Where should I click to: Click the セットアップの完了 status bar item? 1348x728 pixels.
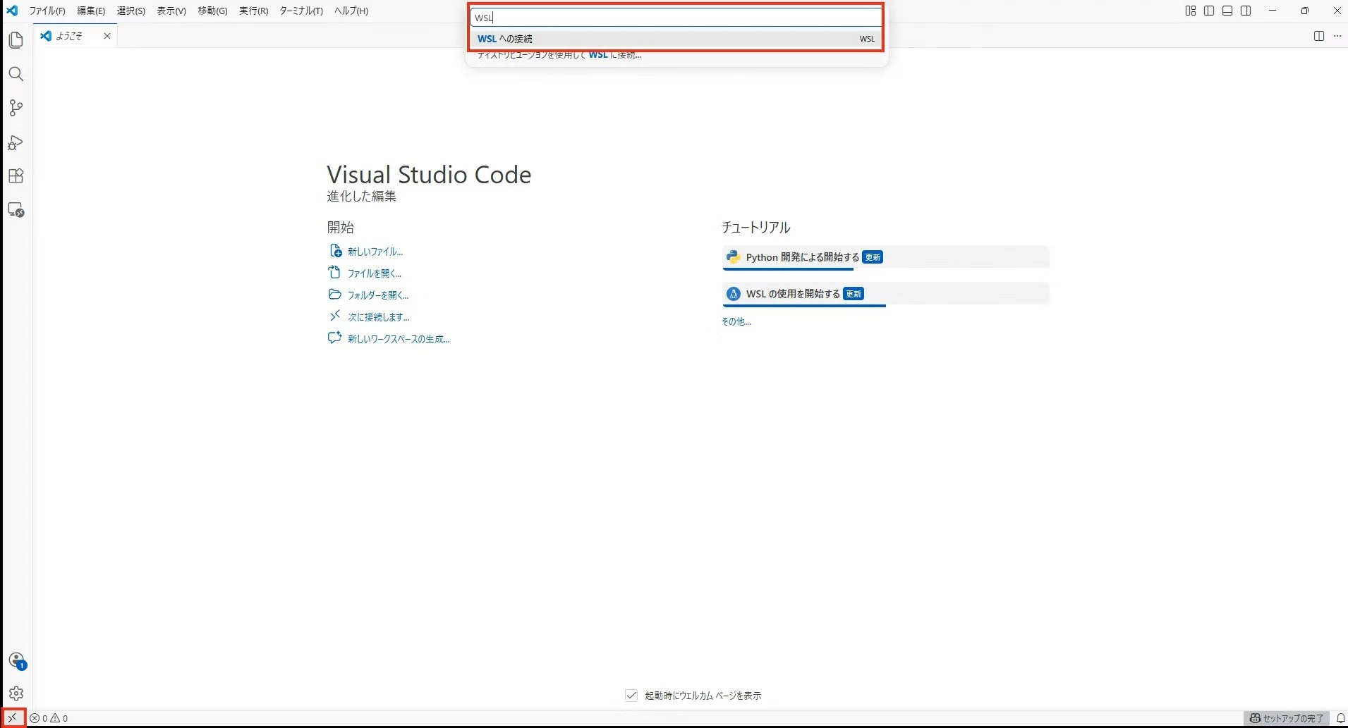(x=1287, y=718)
